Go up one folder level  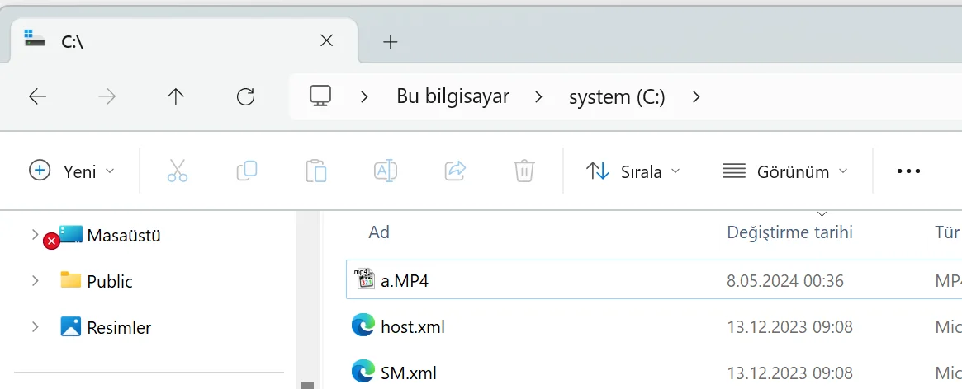click(176, 96)
